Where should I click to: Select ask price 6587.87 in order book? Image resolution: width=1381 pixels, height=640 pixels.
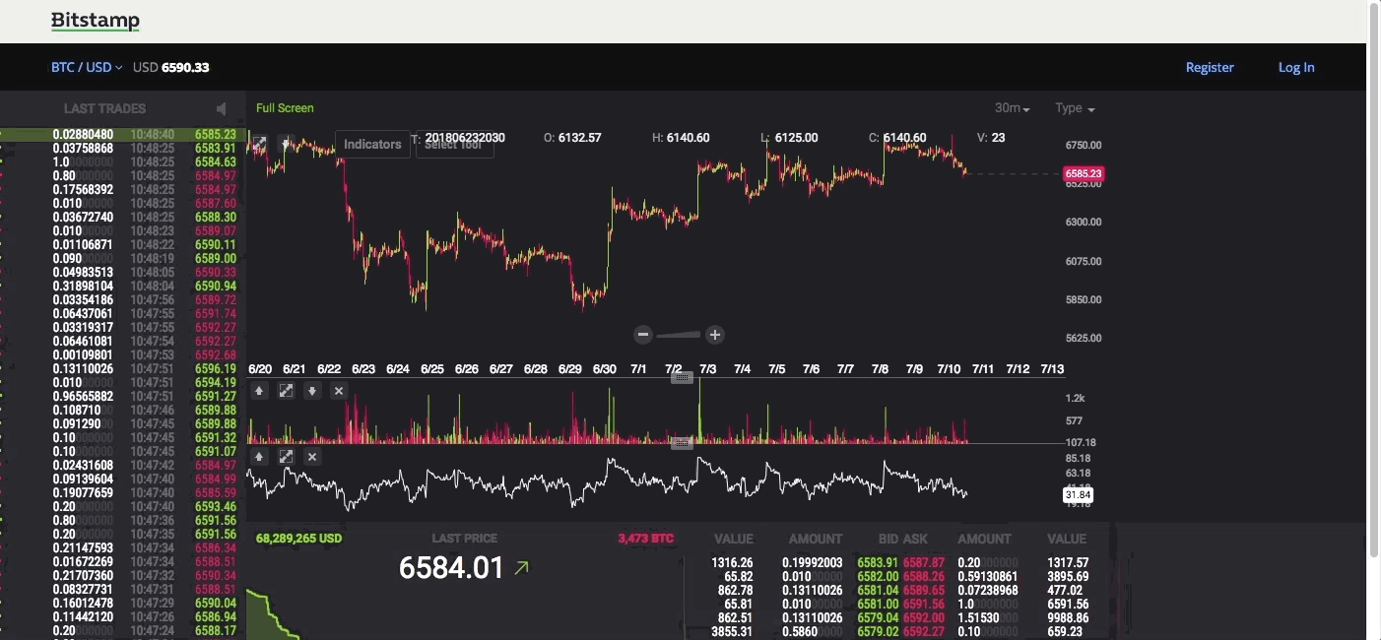pos(924,563)
